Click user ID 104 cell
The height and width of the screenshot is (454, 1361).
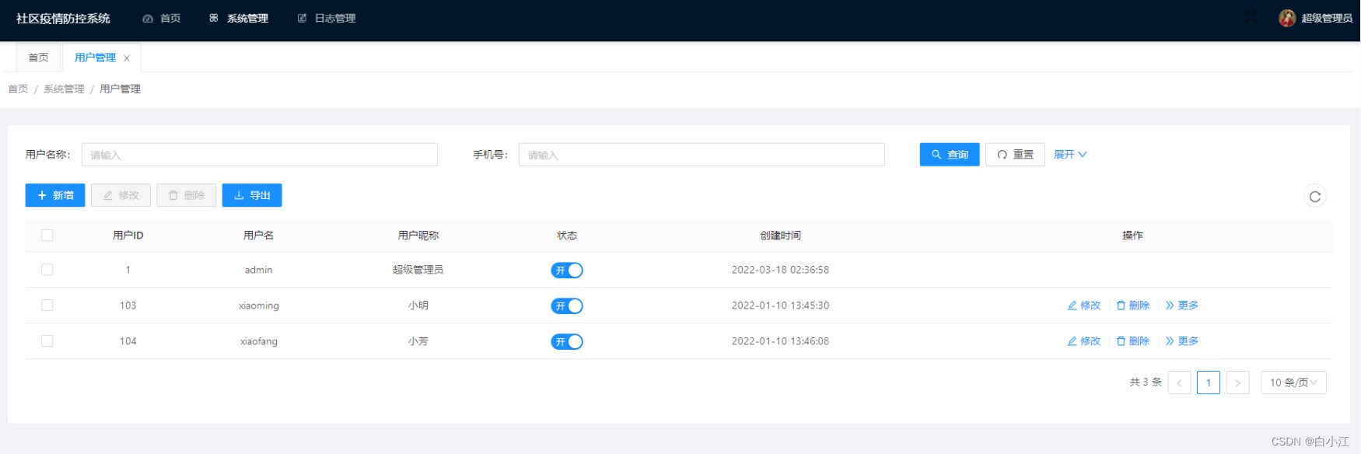128,341
